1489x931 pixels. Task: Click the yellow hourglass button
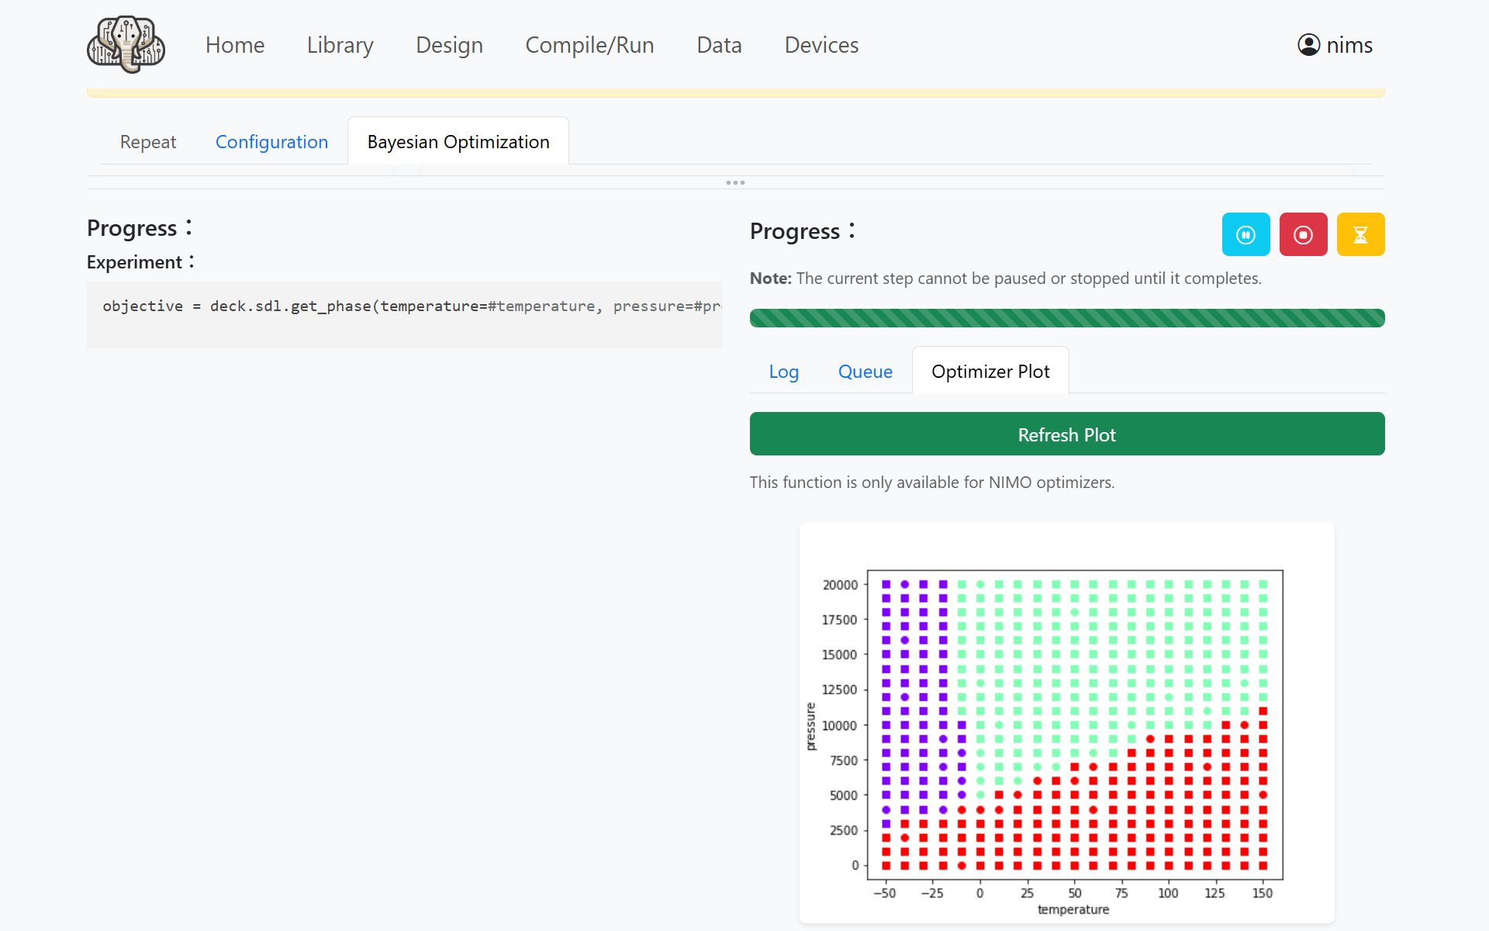pyautogui.click(x=1360, y=234)
